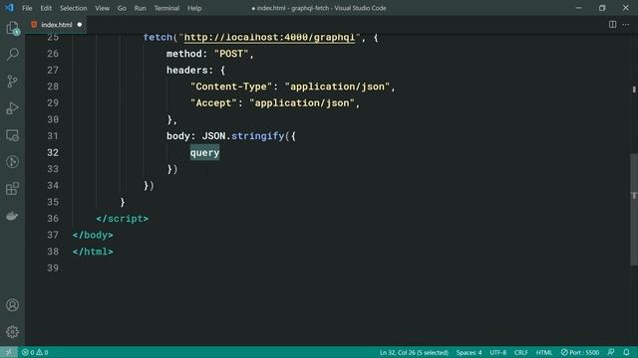The height and width of the screenshot is (358, 638).
Task: Click the remote window indicator in status bar
Action: [9, 352]
